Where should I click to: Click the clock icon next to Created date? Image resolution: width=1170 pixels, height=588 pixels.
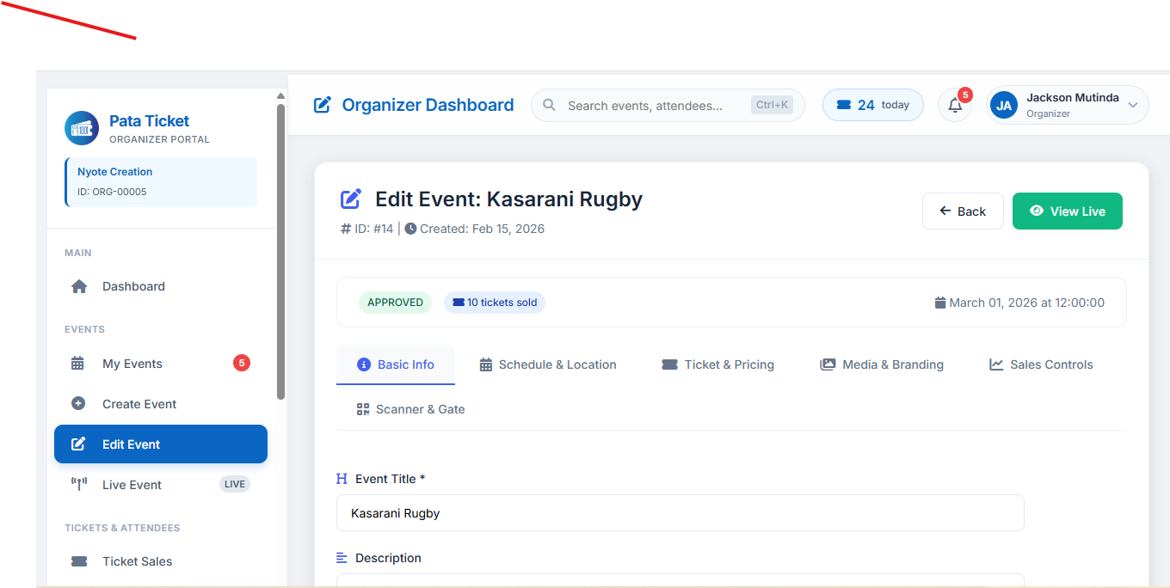pyautogui.click(x=410, y=228)
